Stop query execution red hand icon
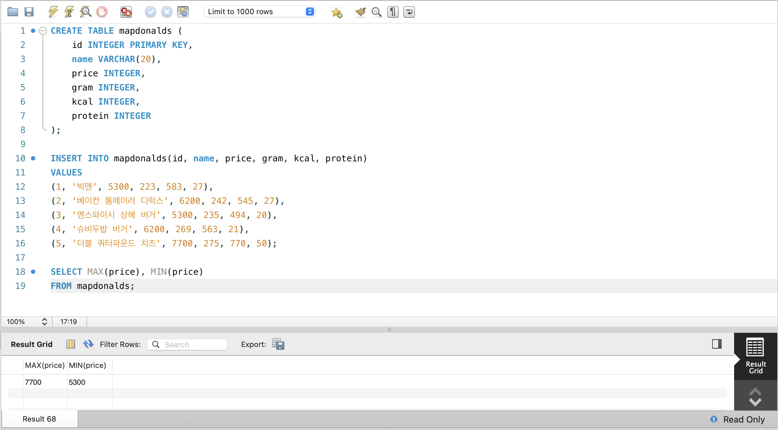The width and height of the screenshot is (778, 430). point(102,12)
